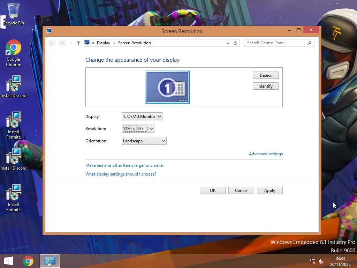Launch Google Chrome from the desktop shortcut
This screenshot has height=268, width=357.
tap(14, 53)
